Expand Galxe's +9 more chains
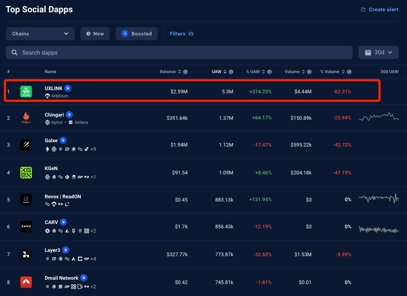Image resolution: width=407 pixels, height=296 pixels. click(x=93, y=149)
